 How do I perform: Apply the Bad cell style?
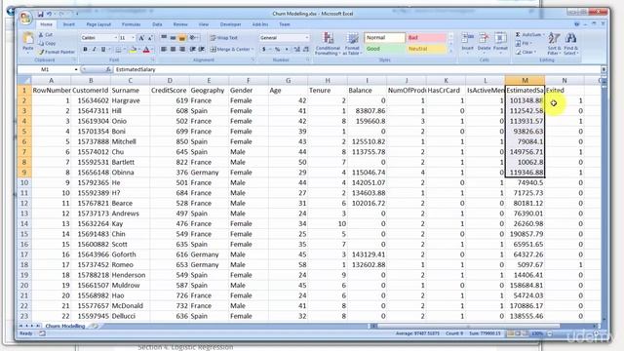coord(426,38)
